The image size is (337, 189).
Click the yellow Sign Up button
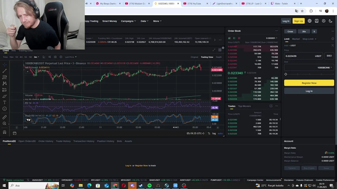pyautogui.click(x=299, y=21)
